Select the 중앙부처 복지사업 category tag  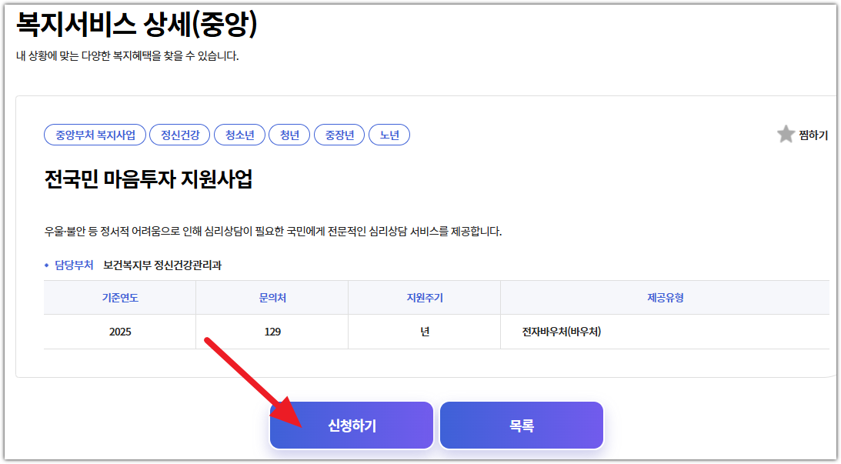click(95, 134)
